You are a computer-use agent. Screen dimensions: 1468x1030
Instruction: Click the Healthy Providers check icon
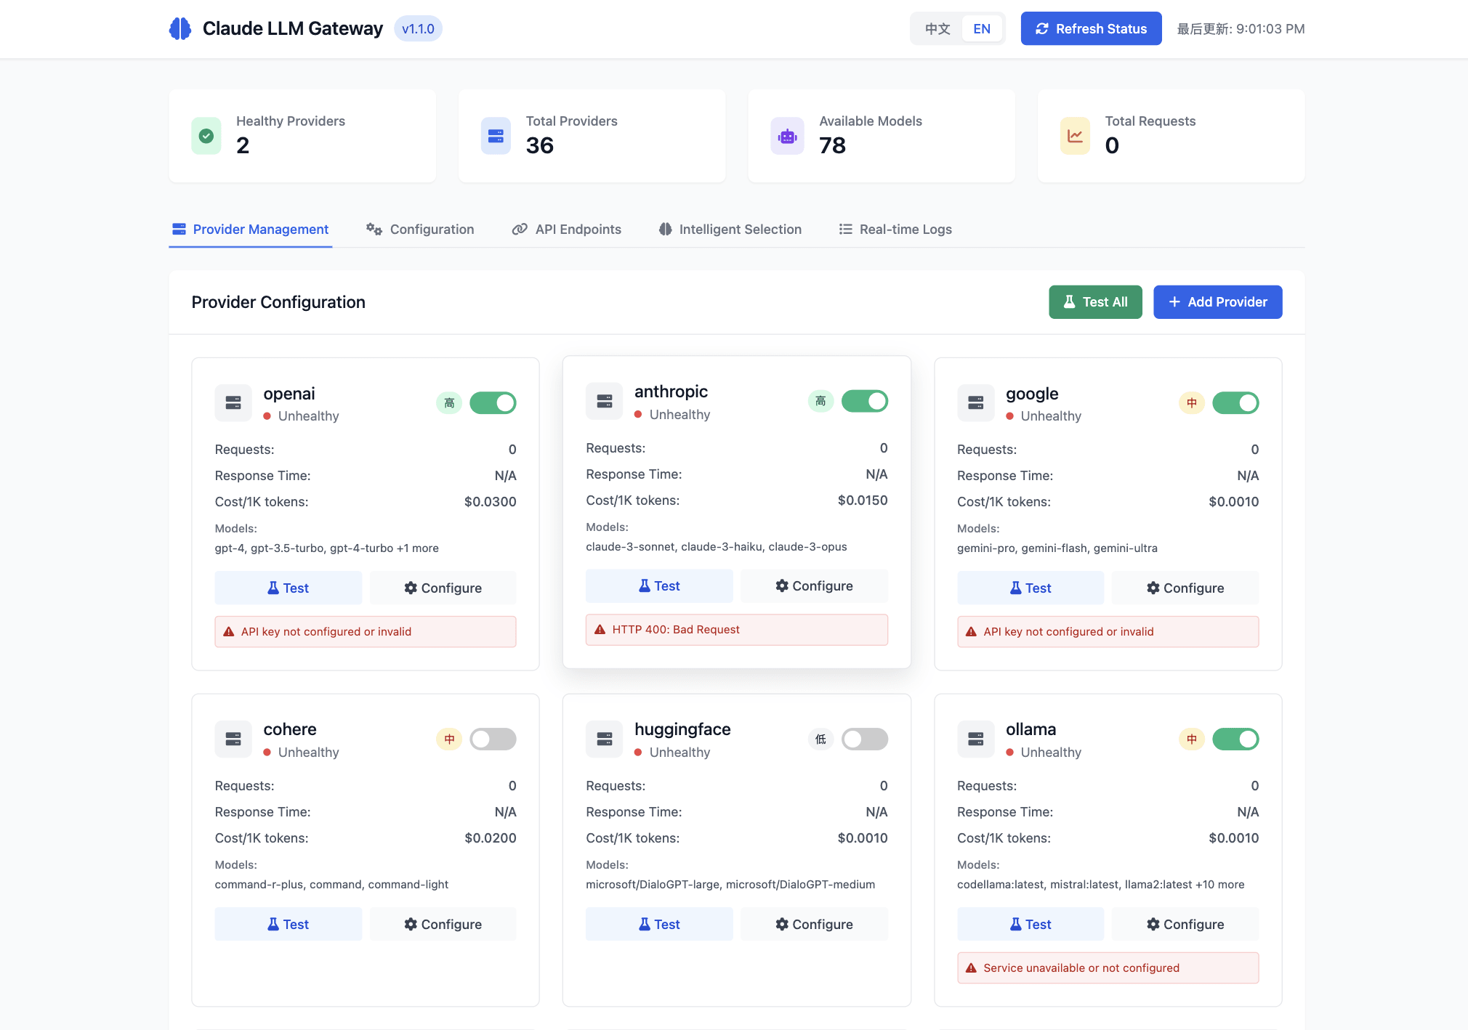206,136
